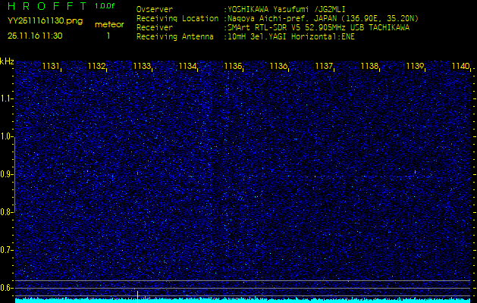Click the 0.6 frequency axis label
The image size is (477, 303).
click(x=7, y=288)
